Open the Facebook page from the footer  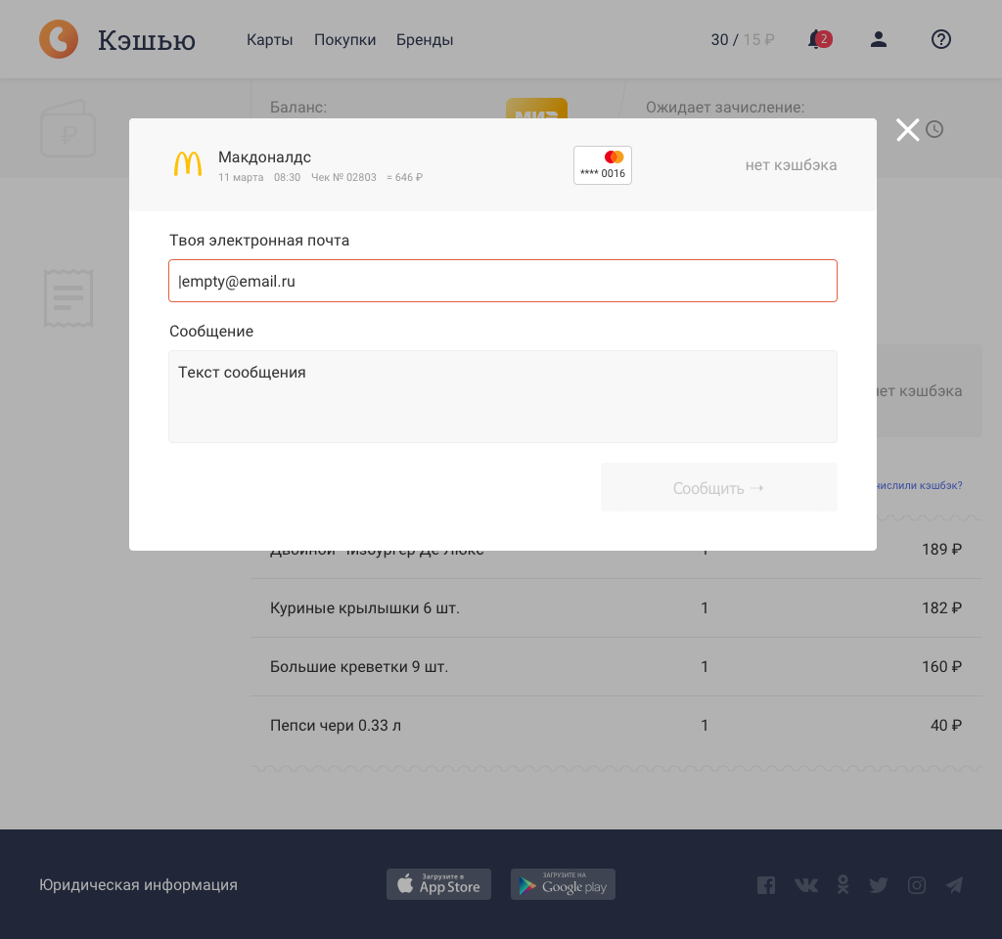coord(766,884)
